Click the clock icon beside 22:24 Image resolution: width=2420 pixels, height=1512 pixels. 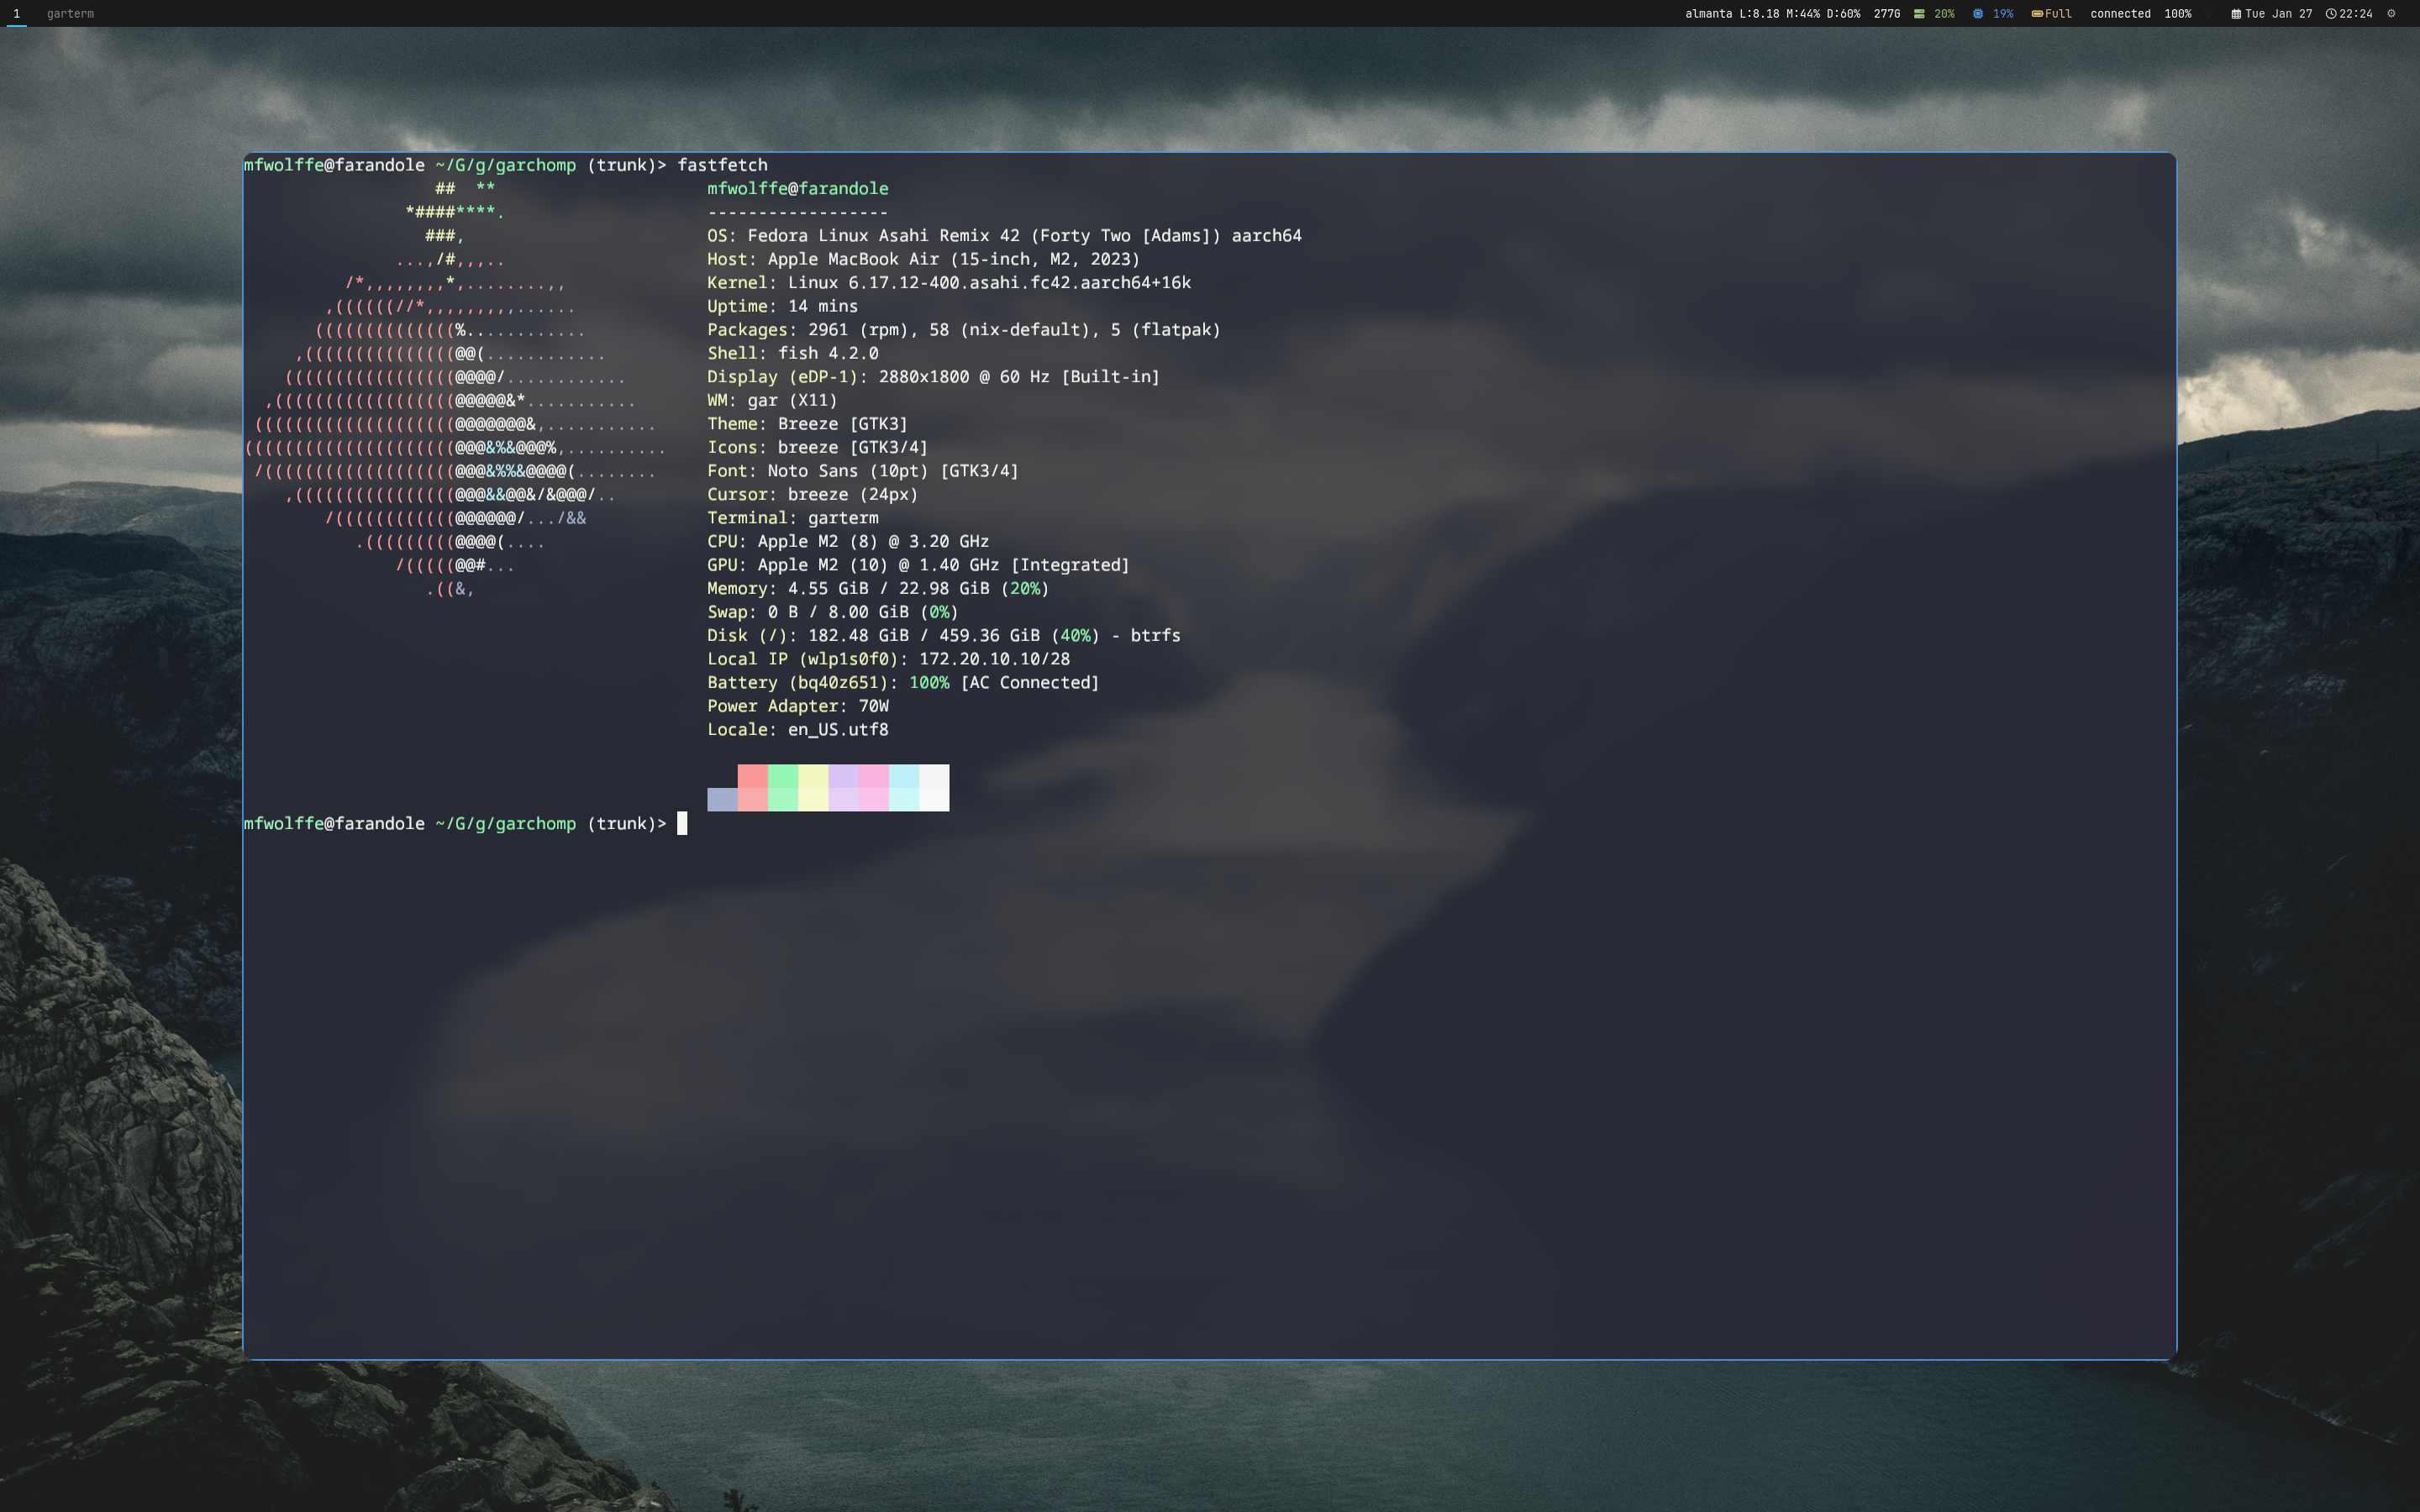pyautogui.click(x=2331, y=14)
